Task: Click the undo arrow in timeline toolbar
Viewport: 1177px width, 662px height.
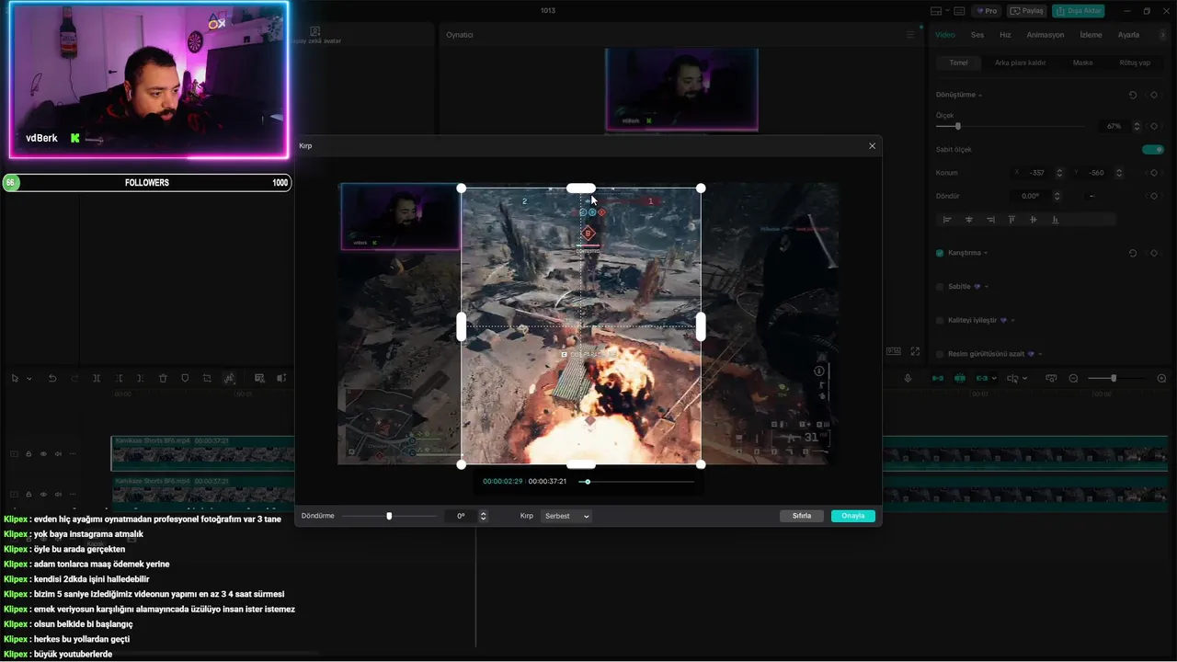Action: tap(52, 378)
